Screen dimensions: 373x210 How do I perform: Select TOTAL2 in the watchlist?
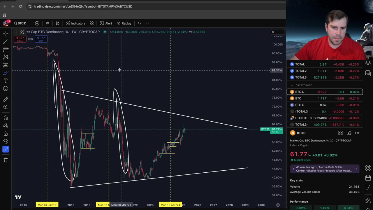(325, 71)
